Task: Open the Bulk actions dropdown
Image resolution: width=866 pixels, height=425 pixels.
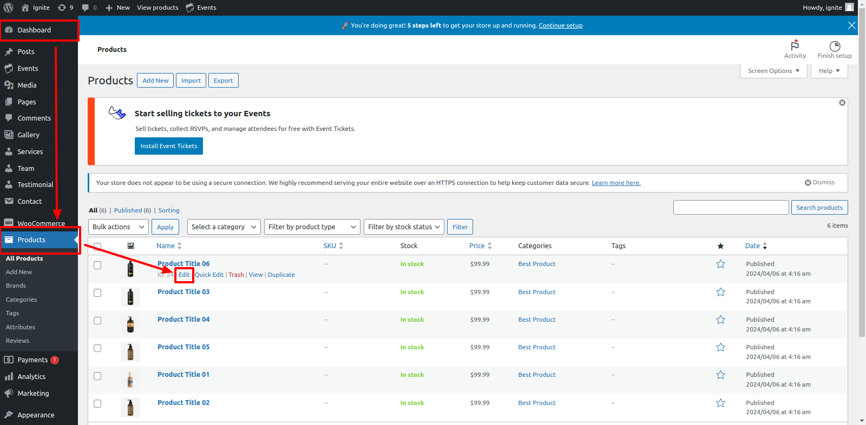Action: (x=119, y=227)
